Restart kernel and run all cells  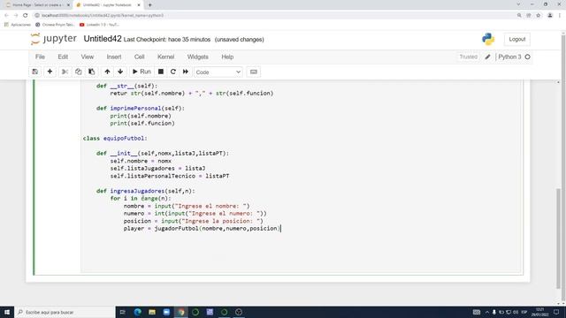coord(186,72)
